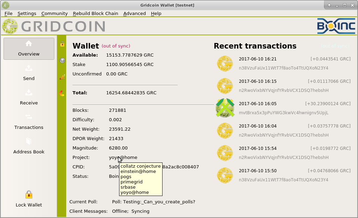The height and width of the screenshot is (218, 358).
Task: Click the Difficulty value 0.002
Action: point(115,119)
